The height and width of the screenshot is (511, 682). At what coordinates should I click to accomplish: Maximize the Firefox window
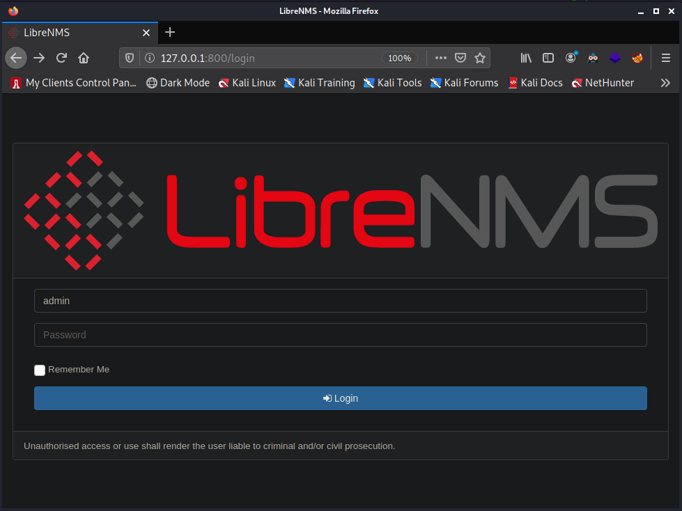tap(656, 11)
